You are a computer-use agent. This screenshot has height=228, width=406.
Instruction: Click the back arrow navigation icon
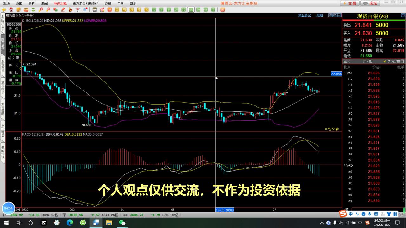pyautogui.click(x=4, y=10)
